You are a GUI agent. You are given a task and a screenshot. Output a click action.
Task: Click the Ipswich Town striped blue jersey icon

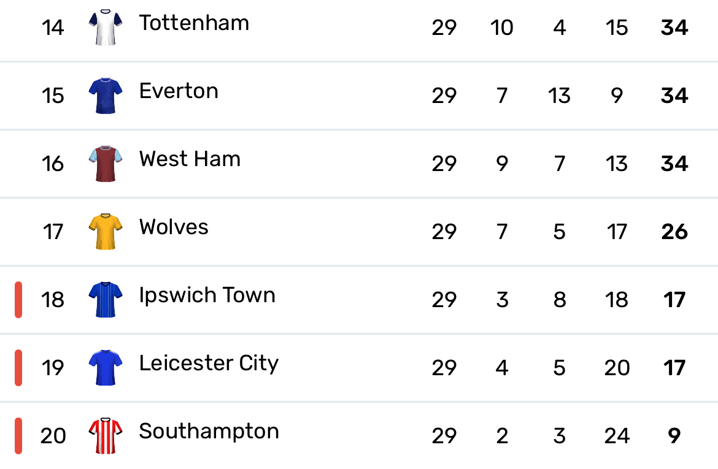coord(106,300)
